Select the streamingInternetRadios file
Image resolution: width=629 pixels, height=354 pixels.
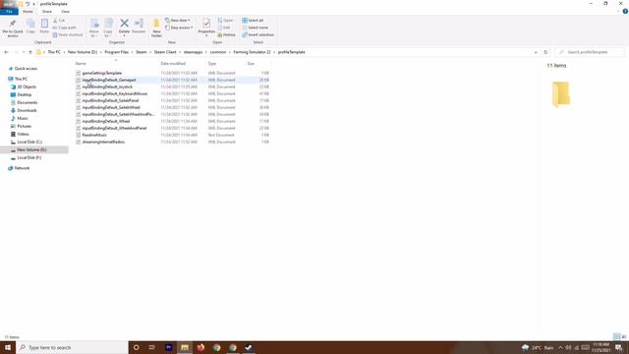103,142
